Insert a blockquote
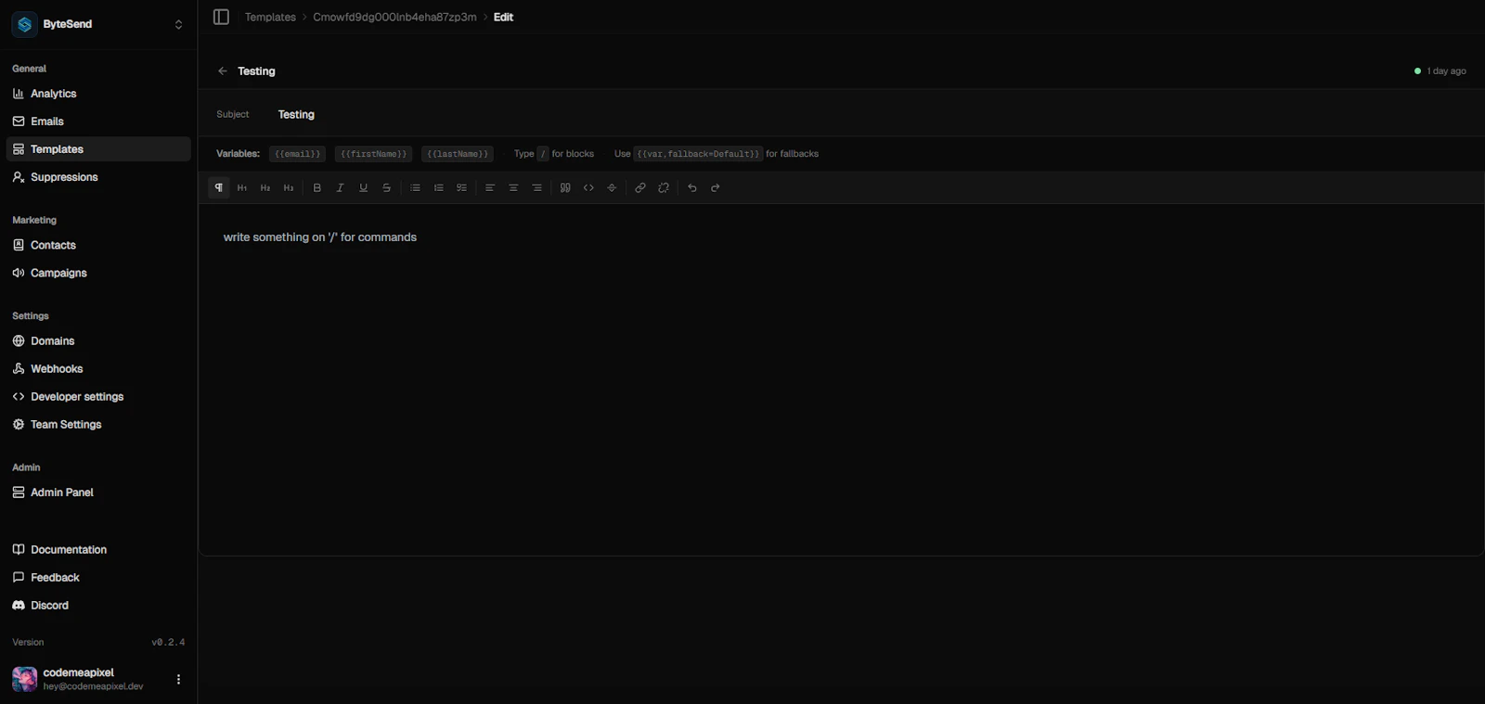The width and height of the screenshot is (1485, 704). click(x=565, y=187)
